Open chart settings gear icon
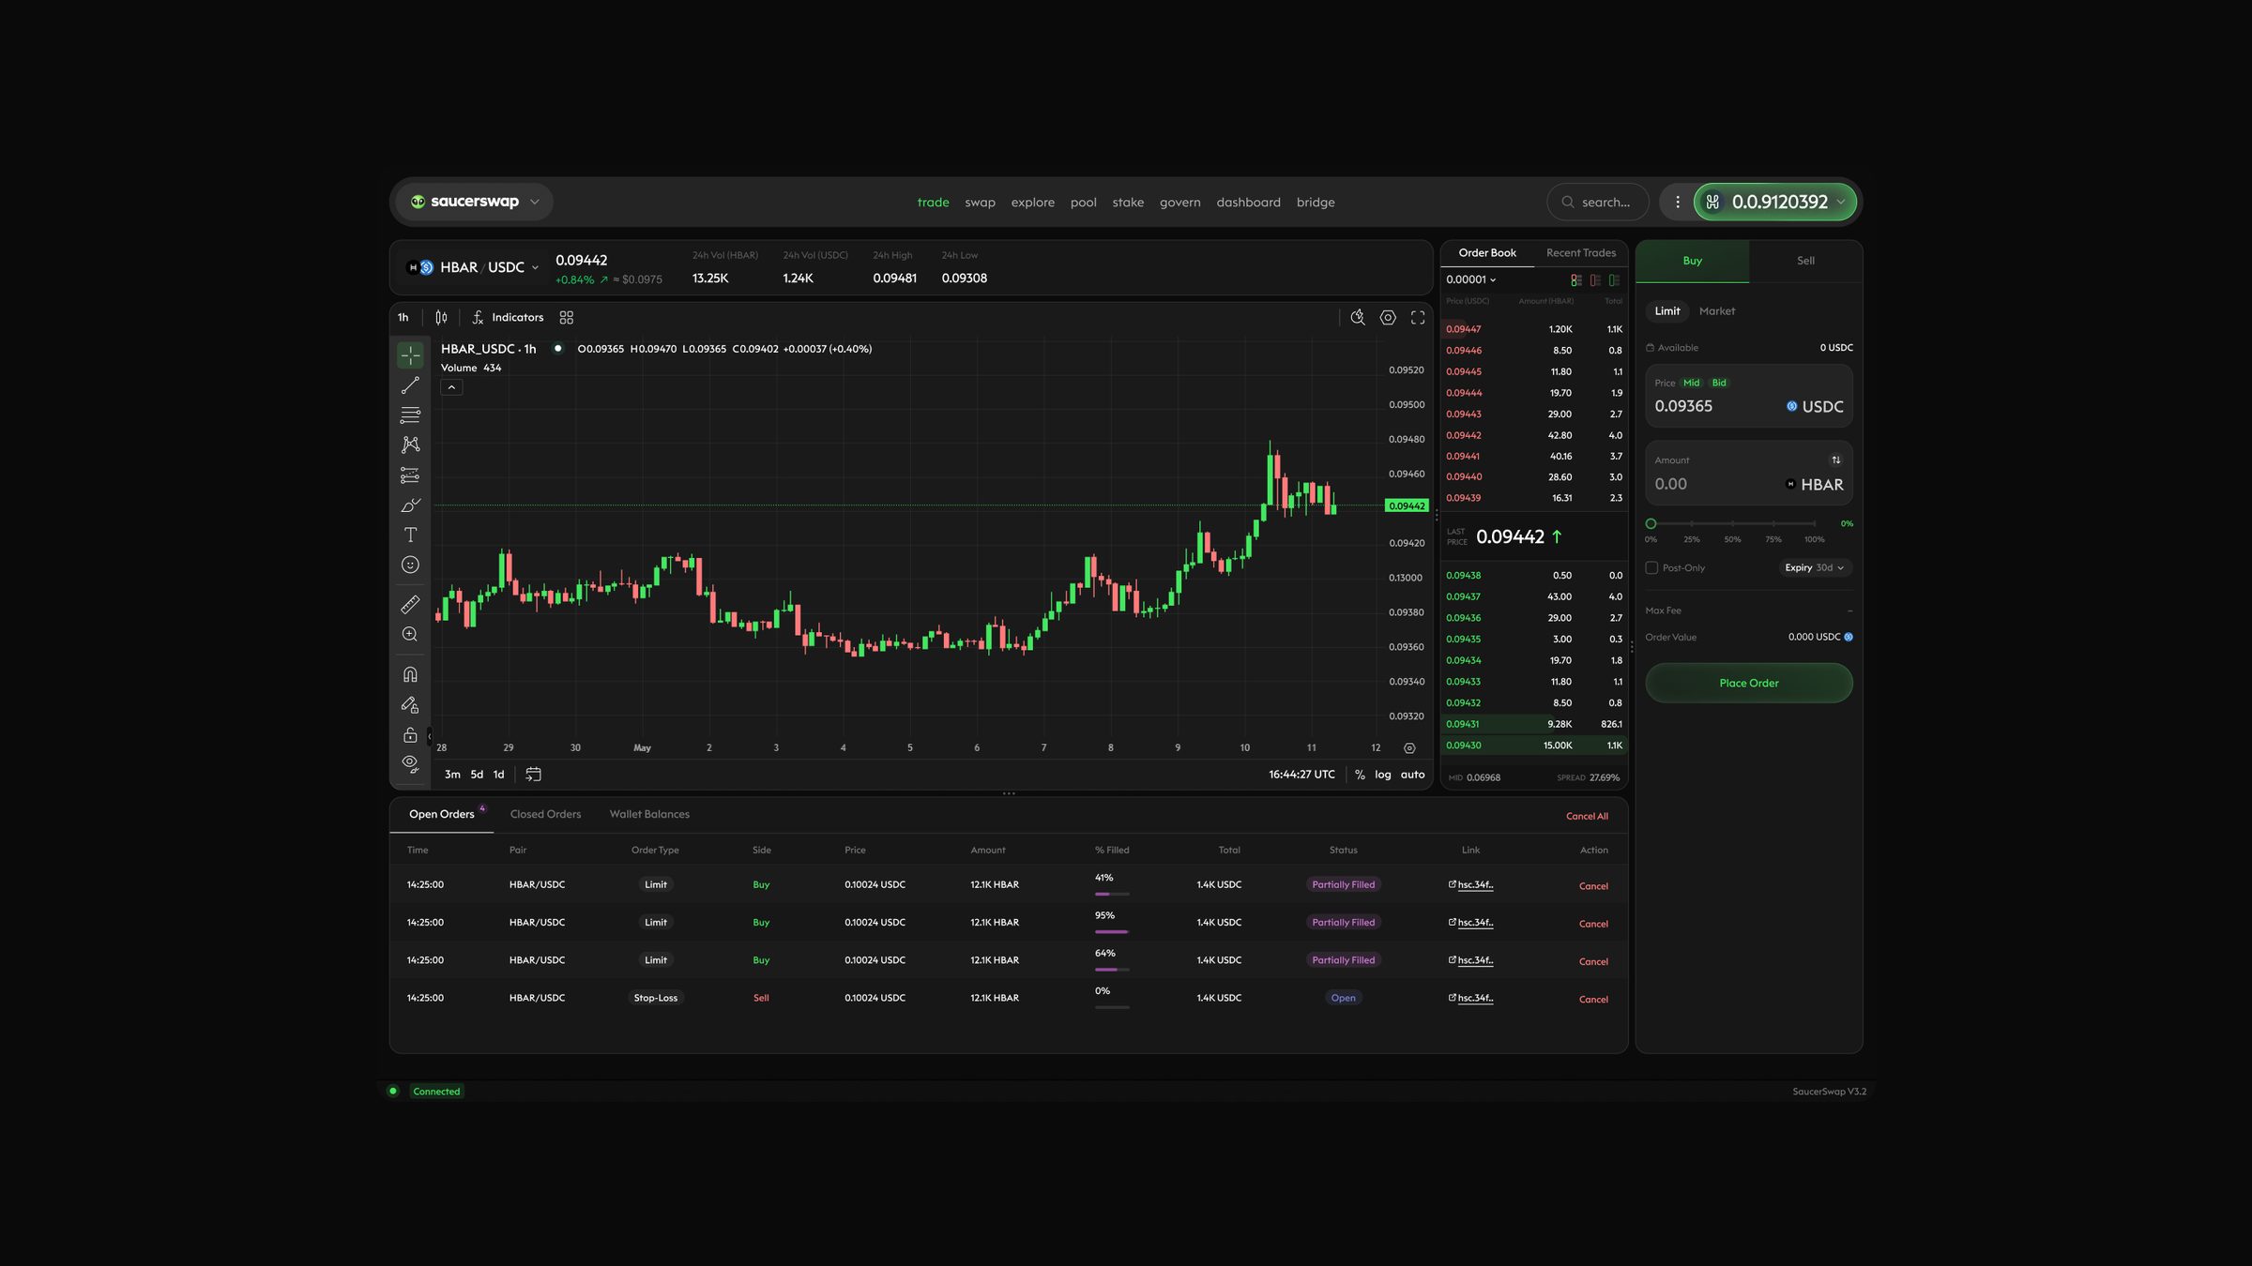The width and height of the screenshot is (2252, 1266). [x=1388, y=318]
